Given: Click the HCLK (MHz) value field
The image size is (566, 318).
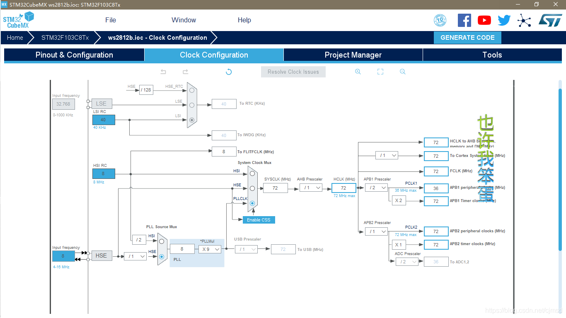Looking at the screenshot, I should (343, 188).
